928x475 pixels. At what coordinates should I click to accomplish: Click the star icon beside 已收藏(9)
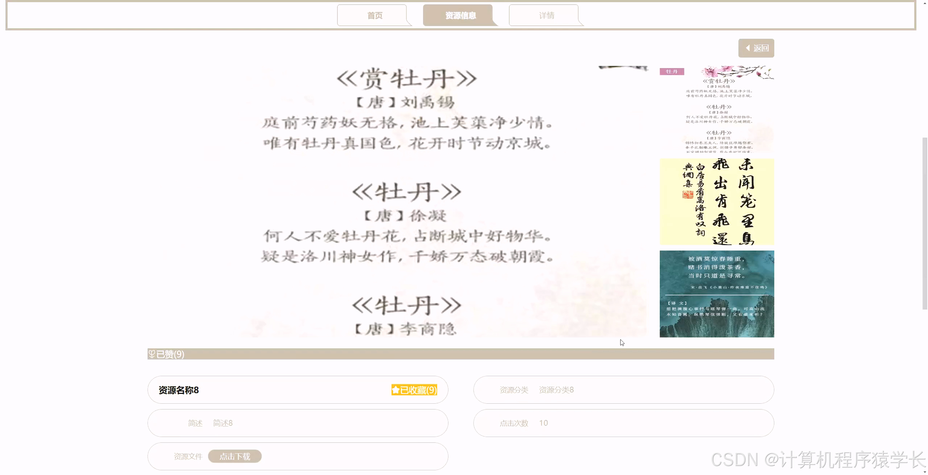pos(395,390)
